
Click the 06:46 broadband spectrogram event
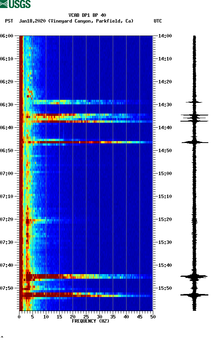tap(86, 142)
